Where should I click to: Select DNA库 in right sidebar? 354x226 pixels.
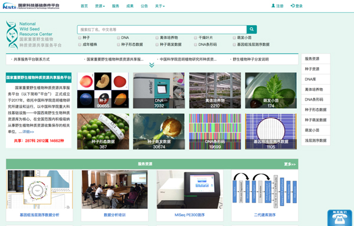(x=316, y=79)
